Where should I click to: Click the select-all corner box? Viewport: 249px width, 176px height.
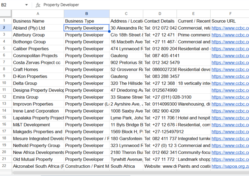(x=6, y=13)
